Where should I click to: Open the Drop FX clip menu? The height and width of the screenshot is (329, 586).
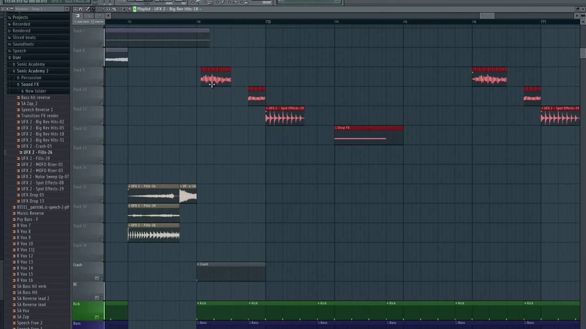336,128
